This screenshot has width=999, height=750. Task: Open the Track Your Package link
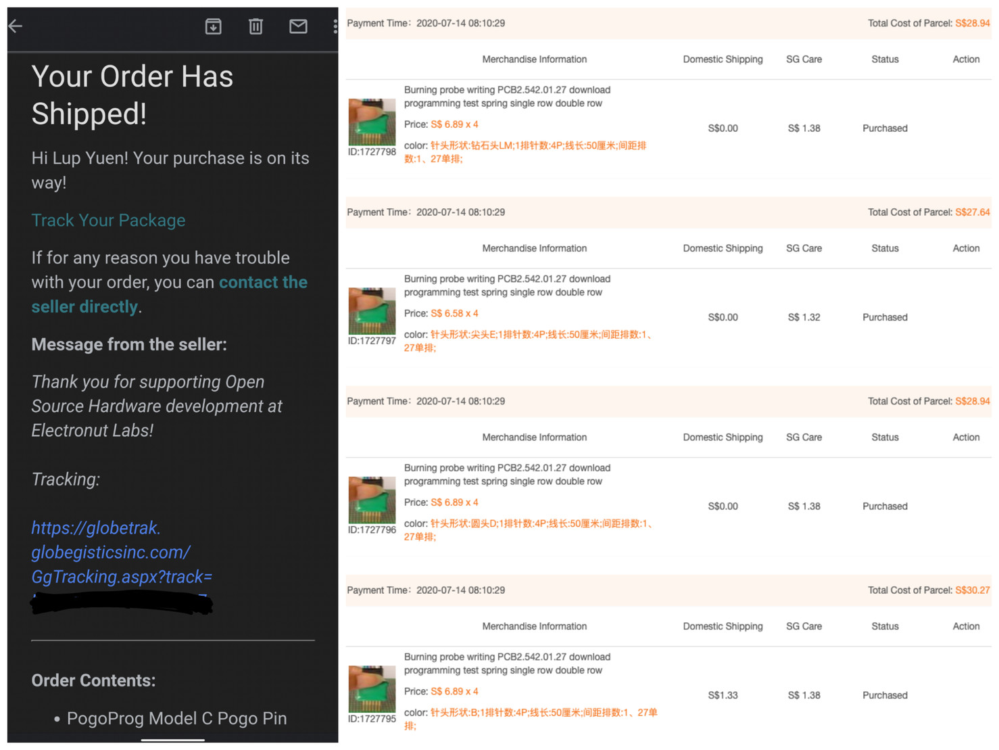(x=108, y=220)
